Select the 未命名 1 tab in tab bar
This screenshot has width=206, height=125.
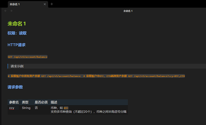click(x=21, y=4)
